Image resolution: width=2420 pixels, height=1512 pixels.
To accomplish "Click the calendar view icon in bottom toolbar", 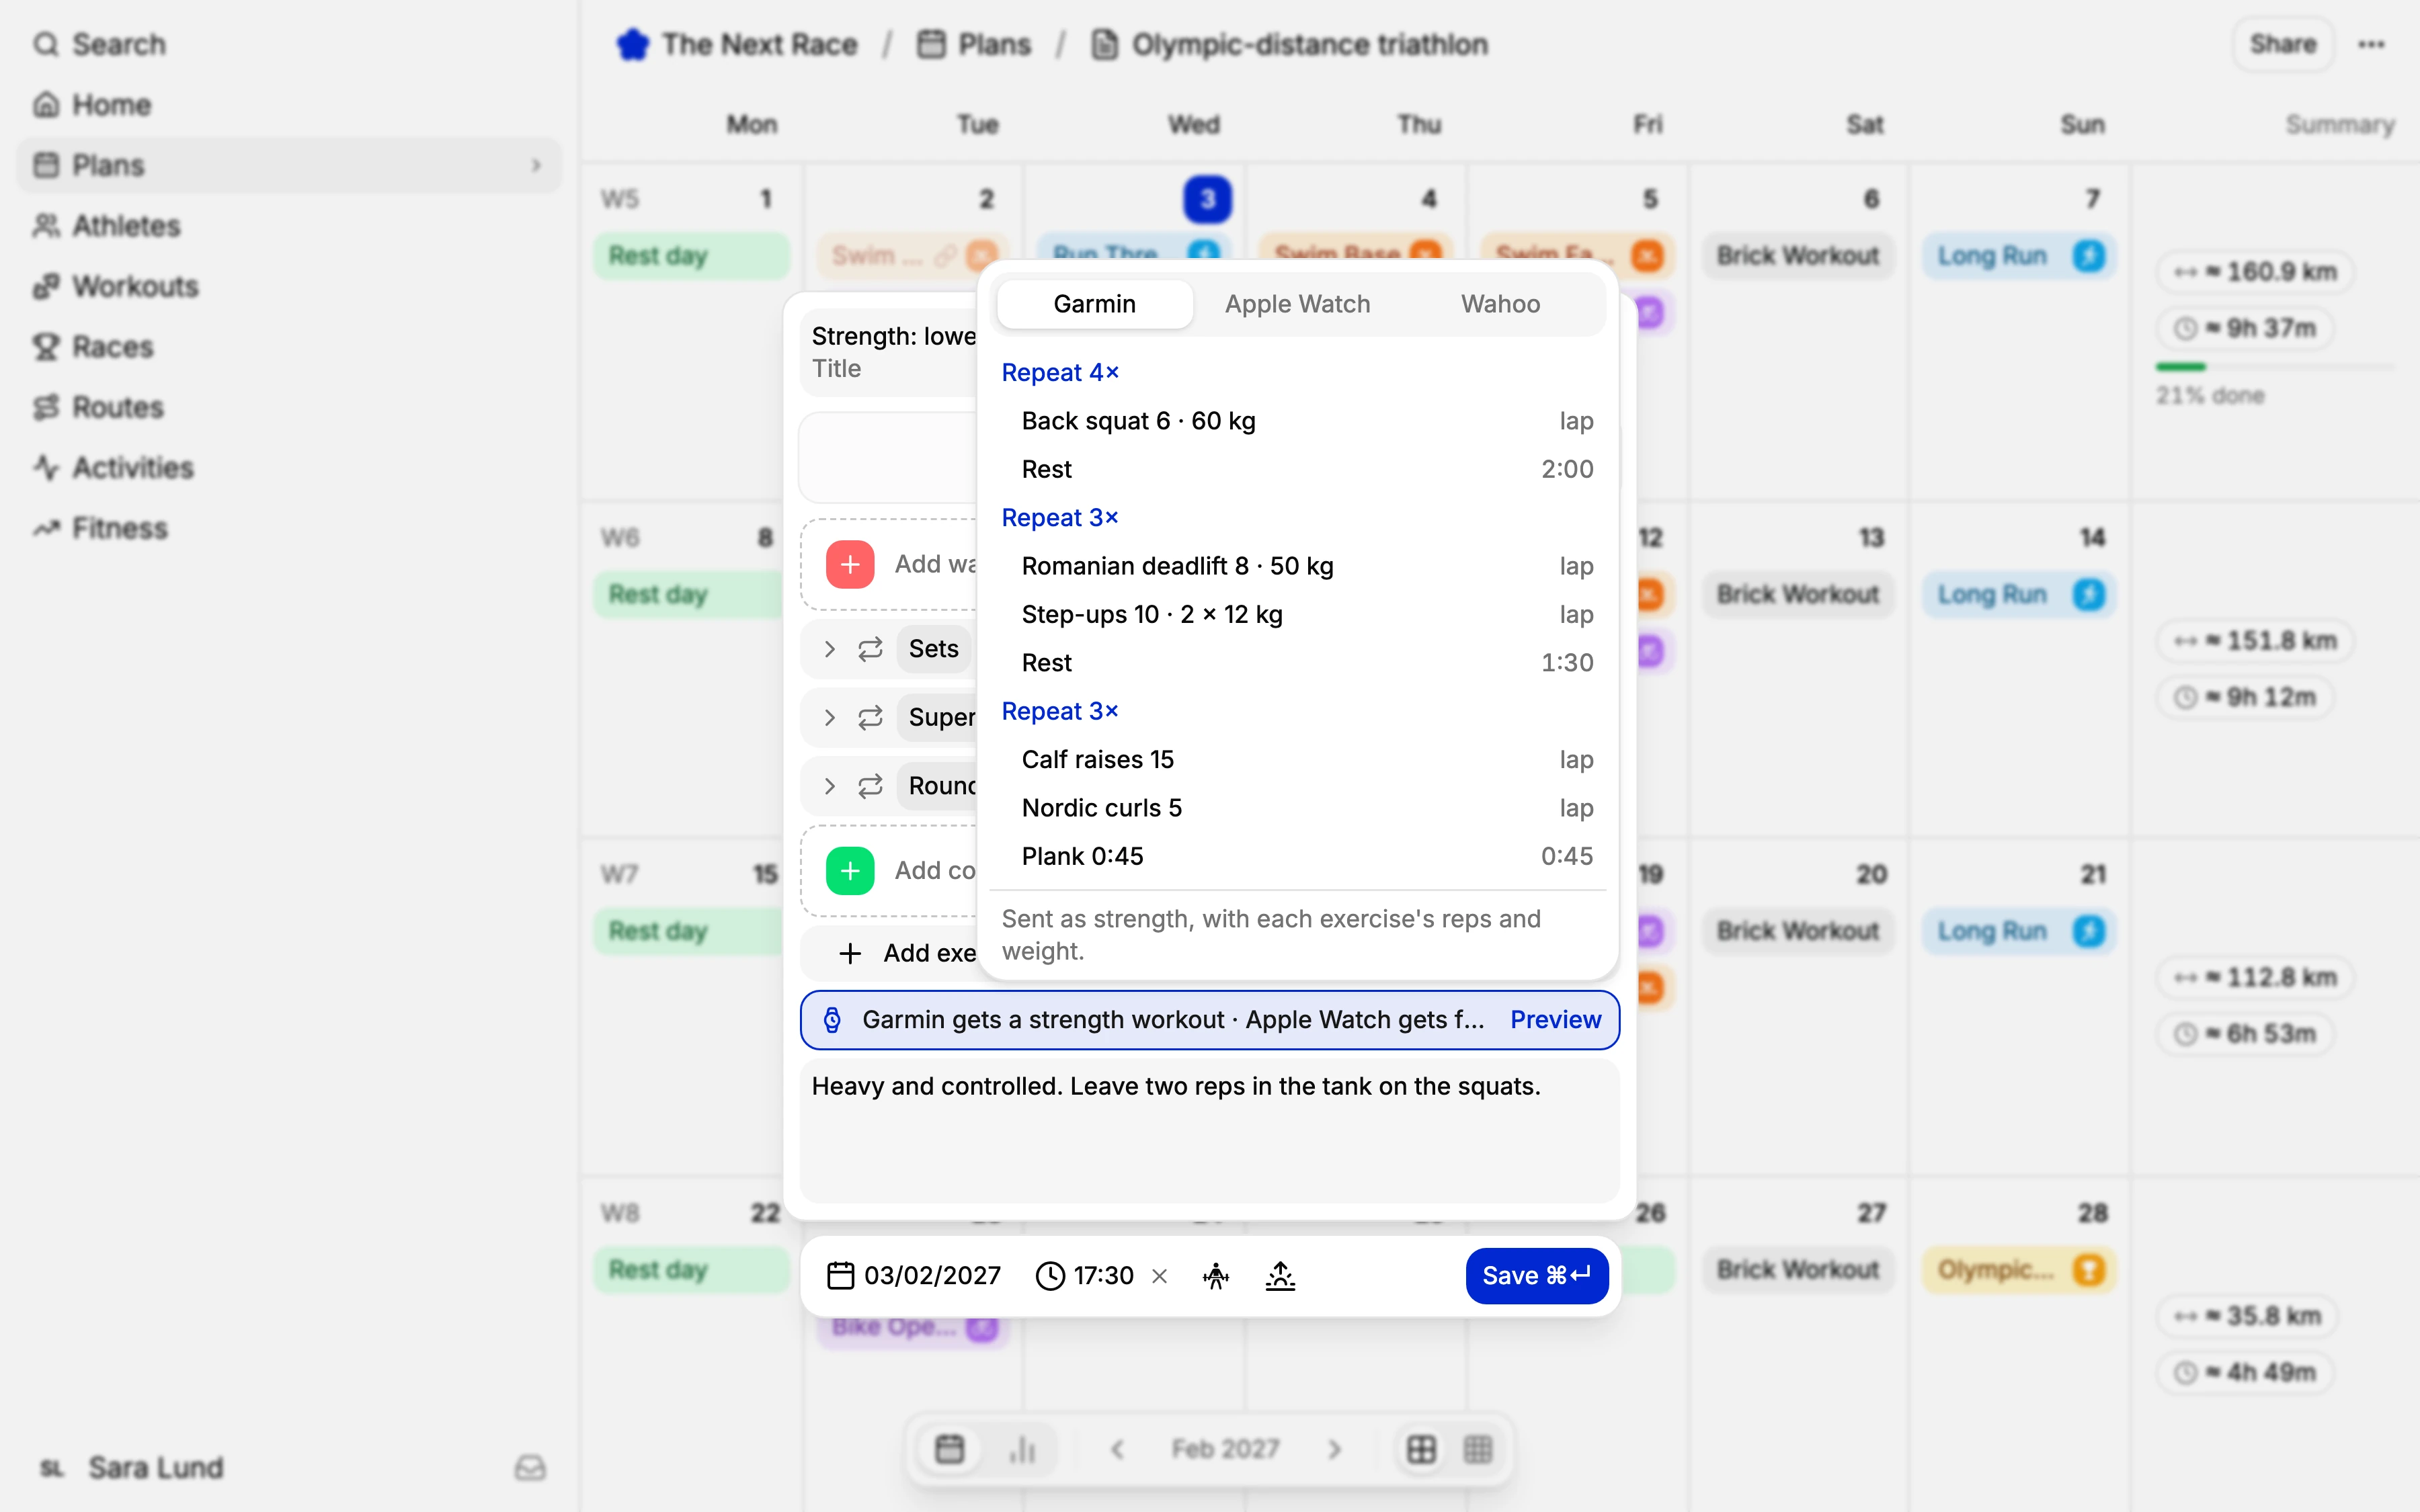I will (949, 1449).
